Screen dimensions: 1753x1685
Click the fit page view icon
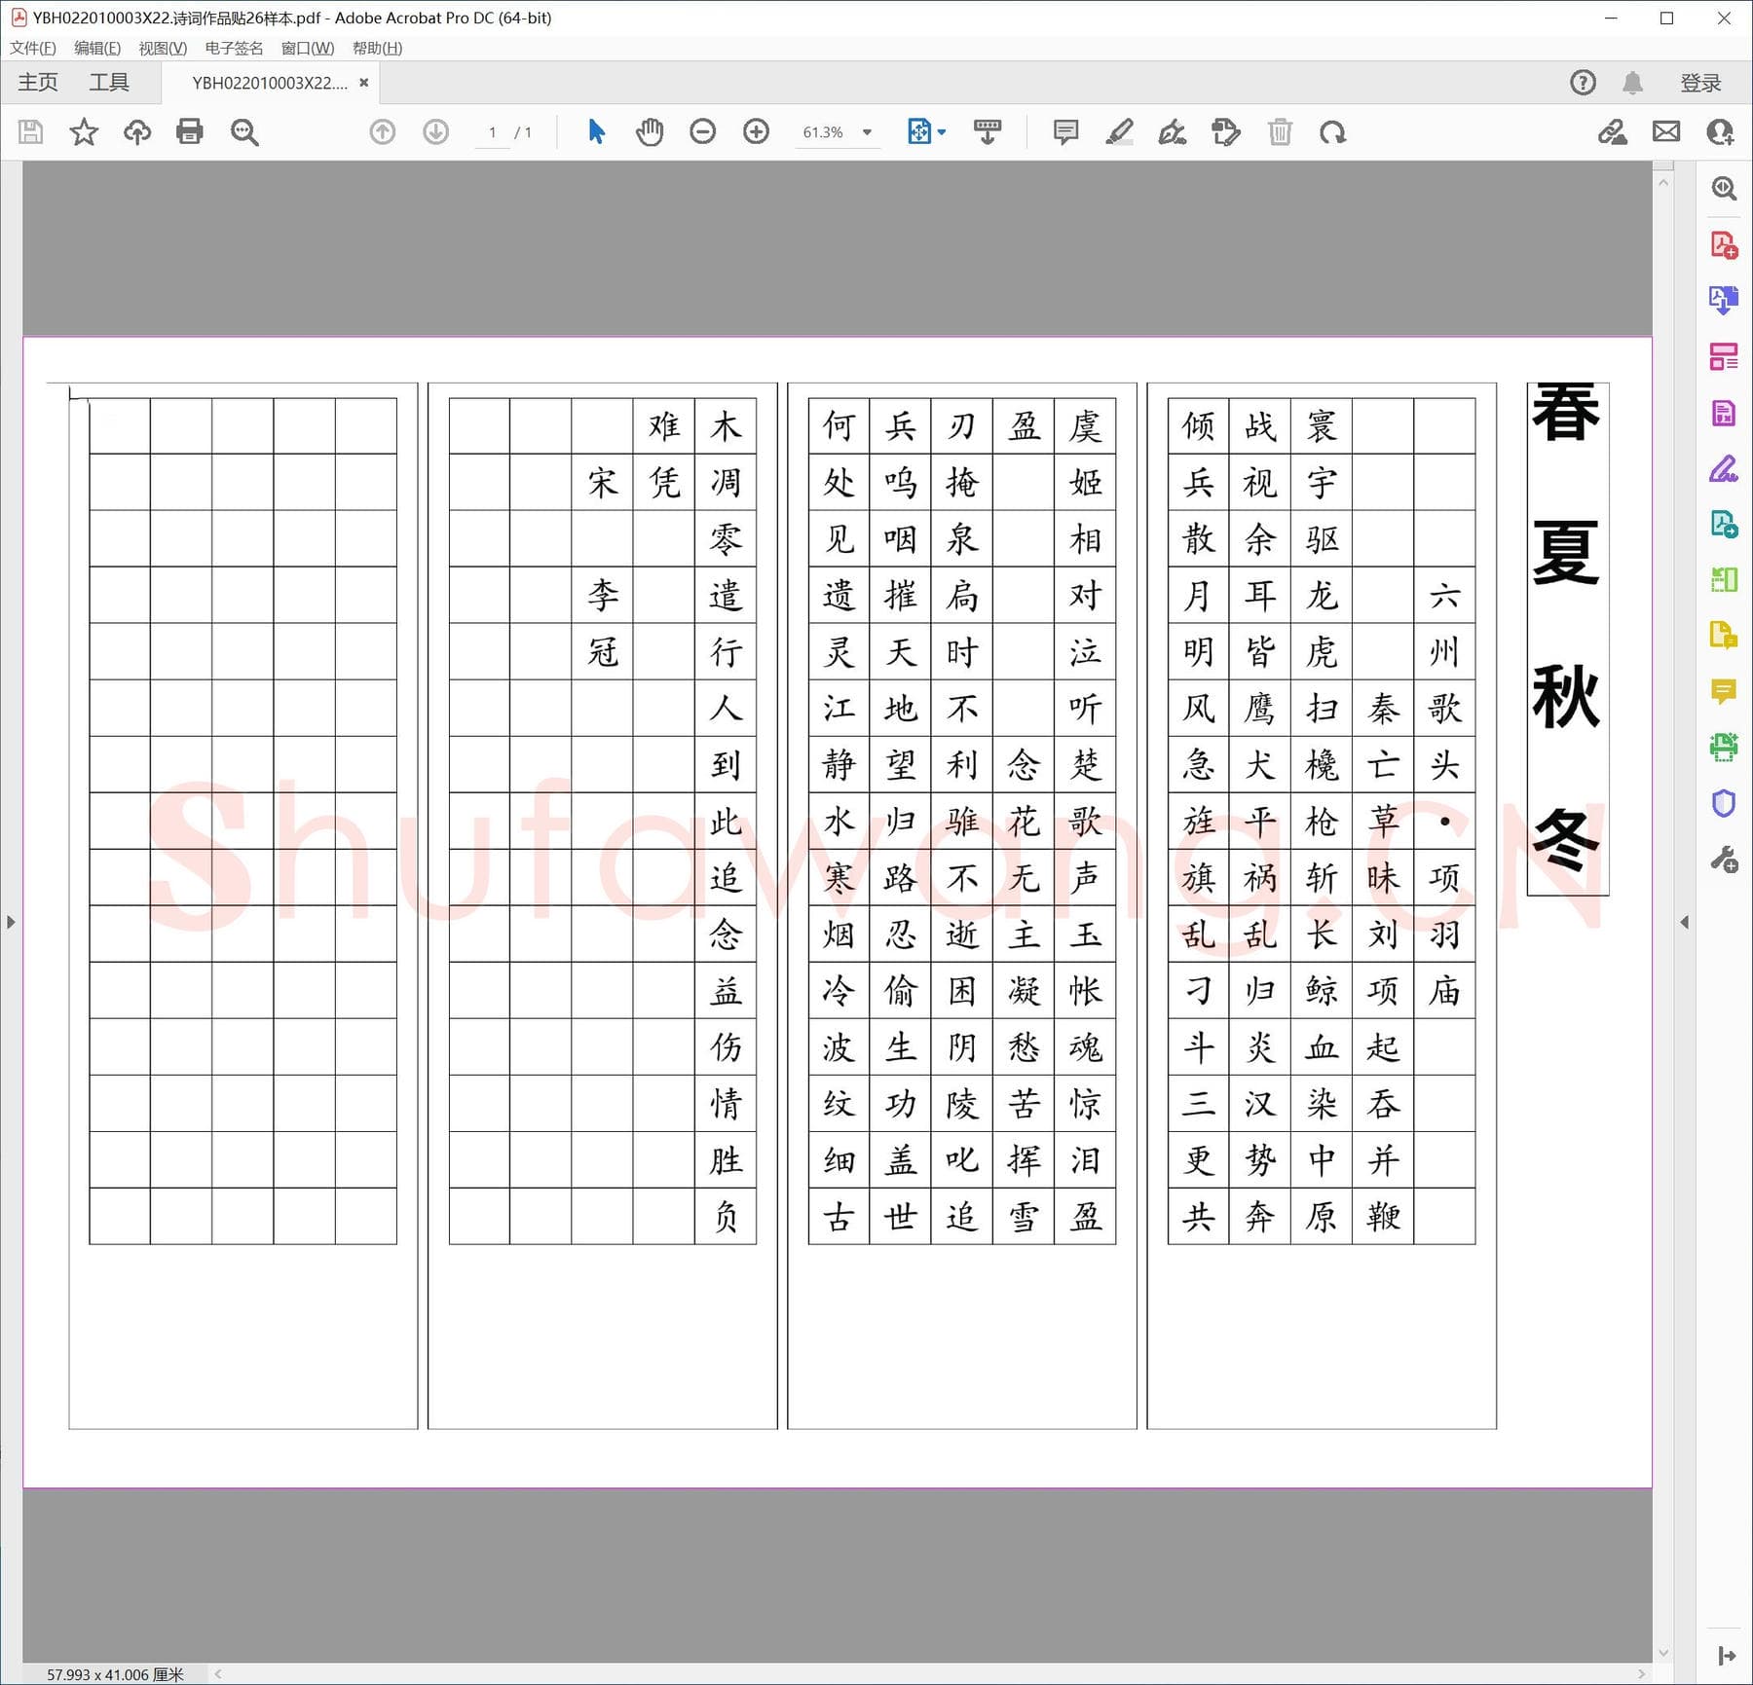point(918,131)
